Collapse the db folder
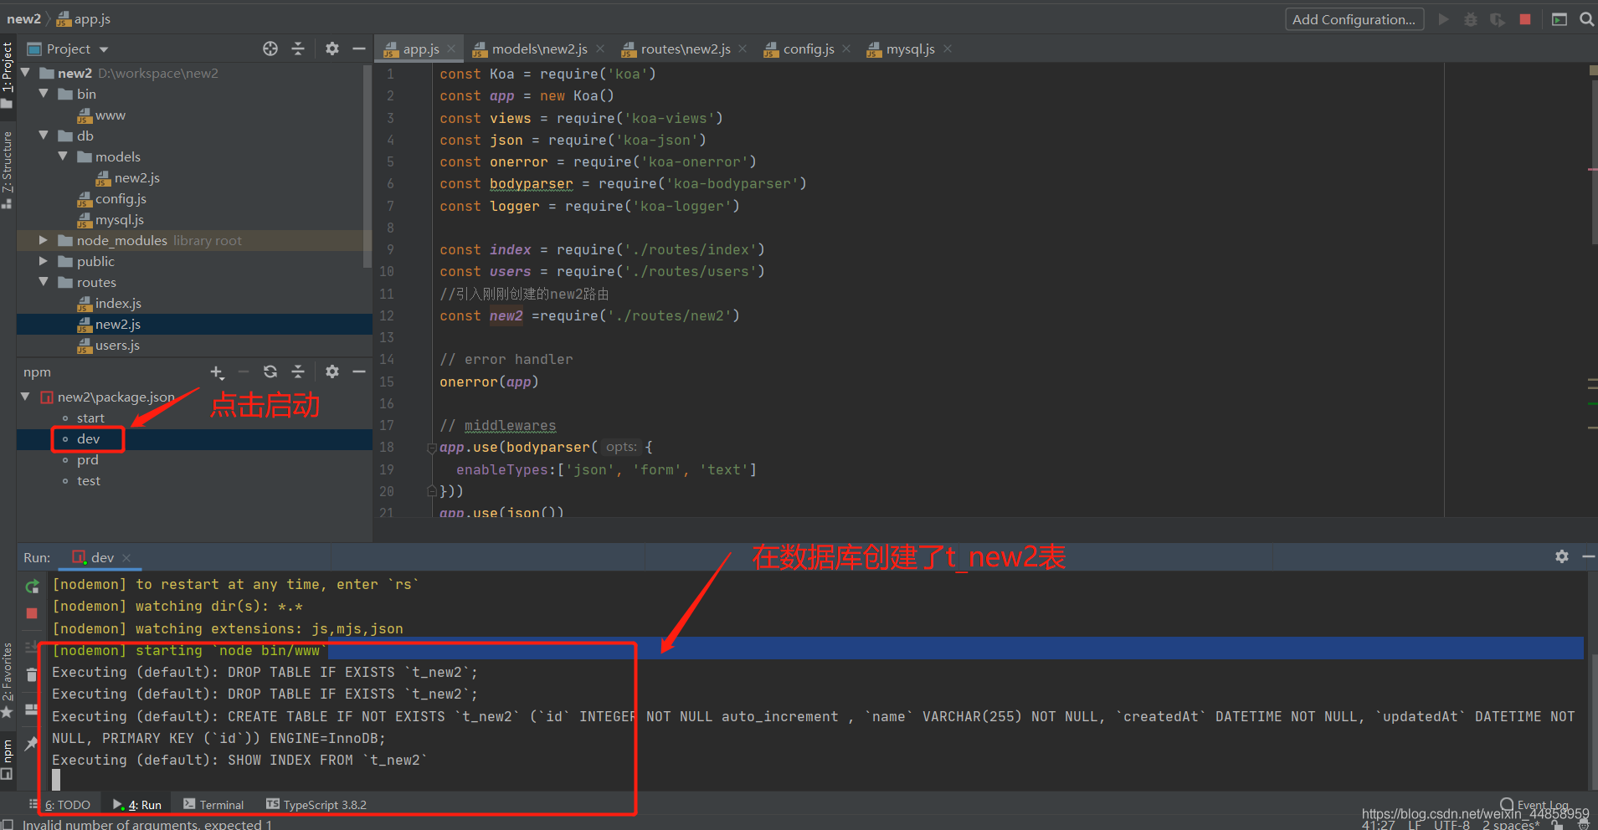The image size is (1598, 830). pyautogui.click(x=44, y=136)
